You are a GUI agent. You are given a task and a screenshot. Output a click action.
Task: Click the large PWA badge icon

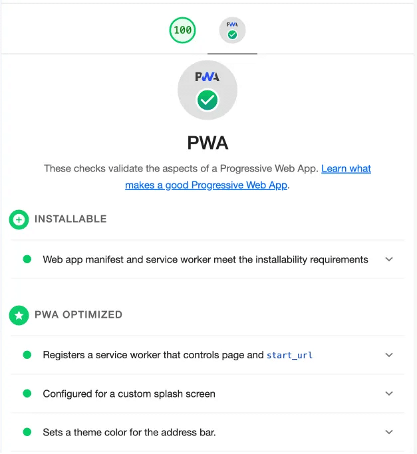pyautogui.click(x=208, y=90)
